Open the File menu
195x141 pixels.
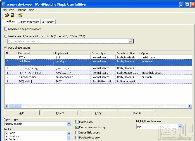point(5,10)
